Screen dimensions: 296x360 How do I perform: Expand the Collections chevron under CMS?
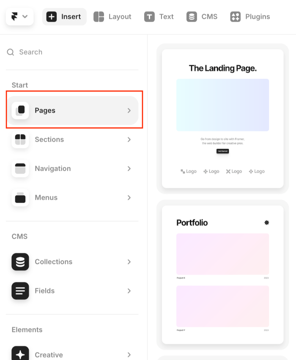(x=129, y=262)
